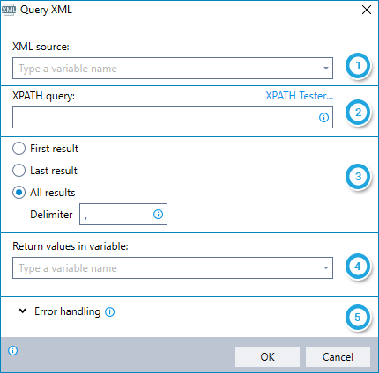Click info icon next to Error handling
Viewport: 379px width, 373px height.
110,311
